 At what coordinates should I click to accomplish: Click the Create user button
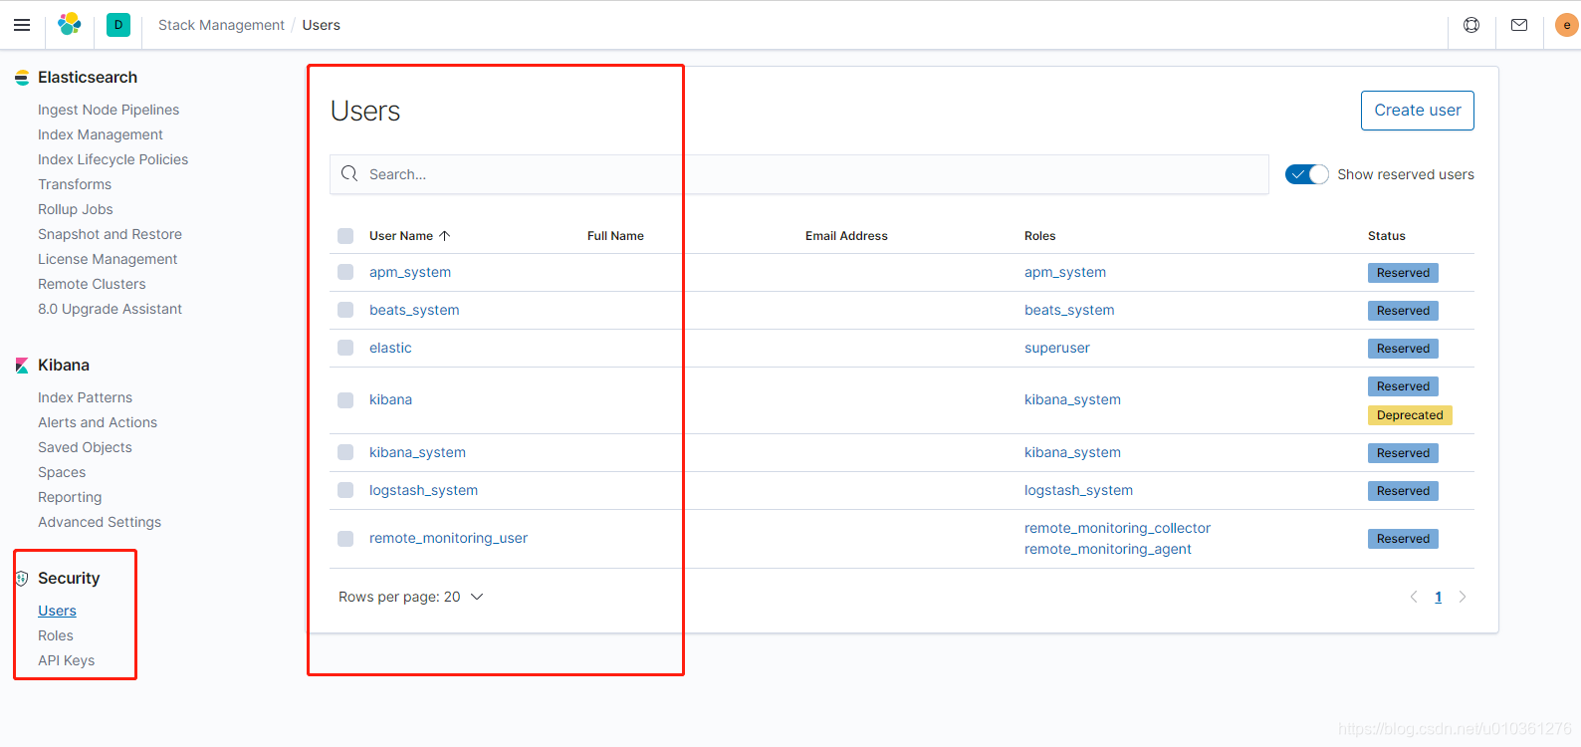point(1418,111)
